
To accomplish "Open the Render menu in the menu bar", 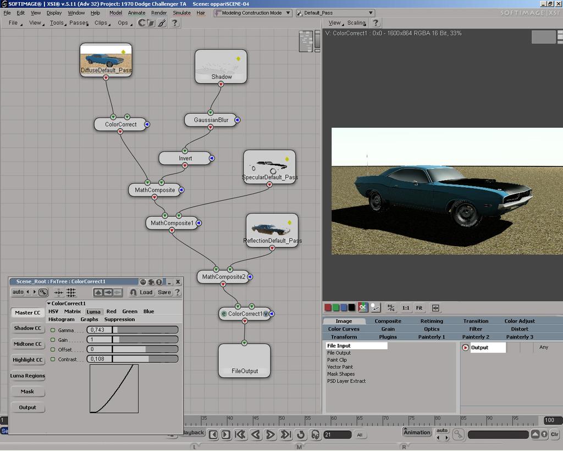I will [x=159, y=13].
